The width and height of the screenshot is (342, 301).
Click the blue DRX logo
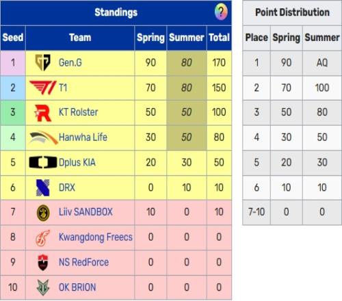click(43, 187)
